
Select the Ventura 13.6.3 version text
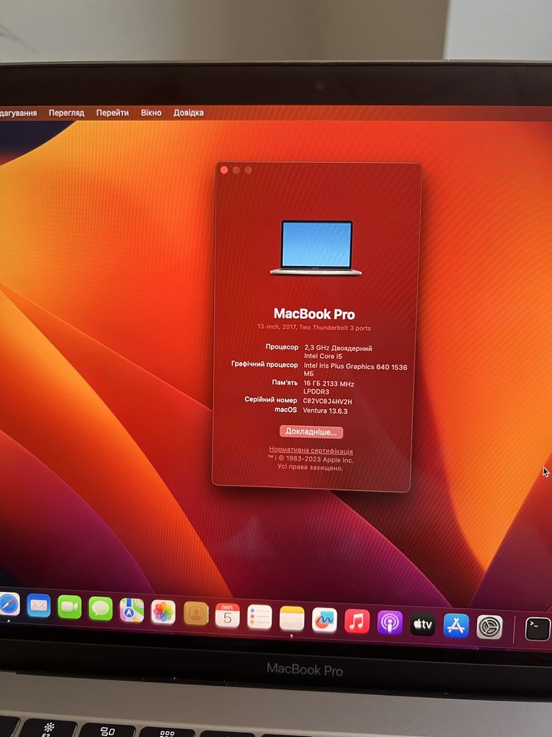tap(325, 411)
